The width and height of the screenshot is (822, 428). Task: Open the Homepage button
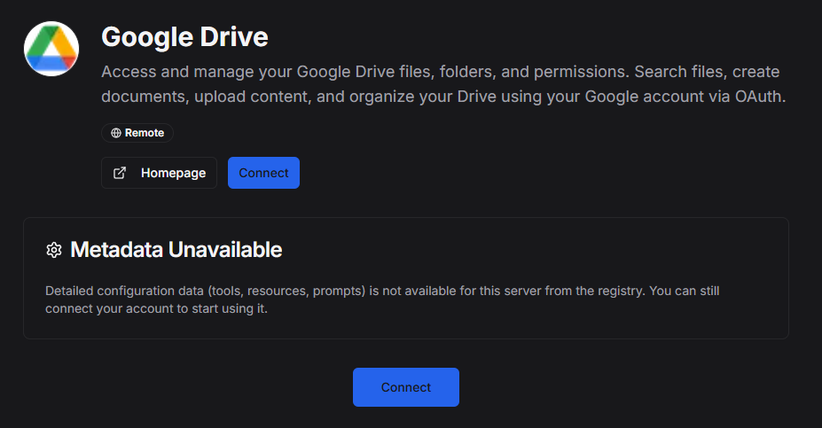pyautogui.click(x=159, y=173)
